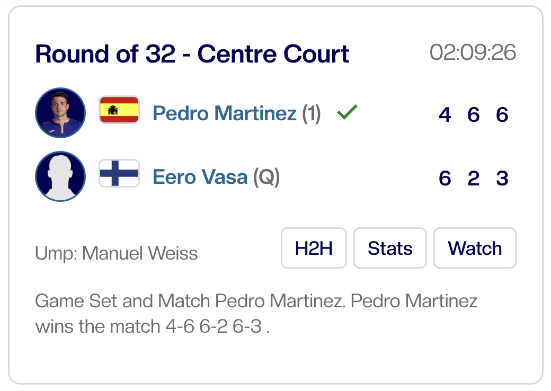The image size is (551, 391).
Task: Open Eero Vasa's player profile link
Action: click(200, 177)
